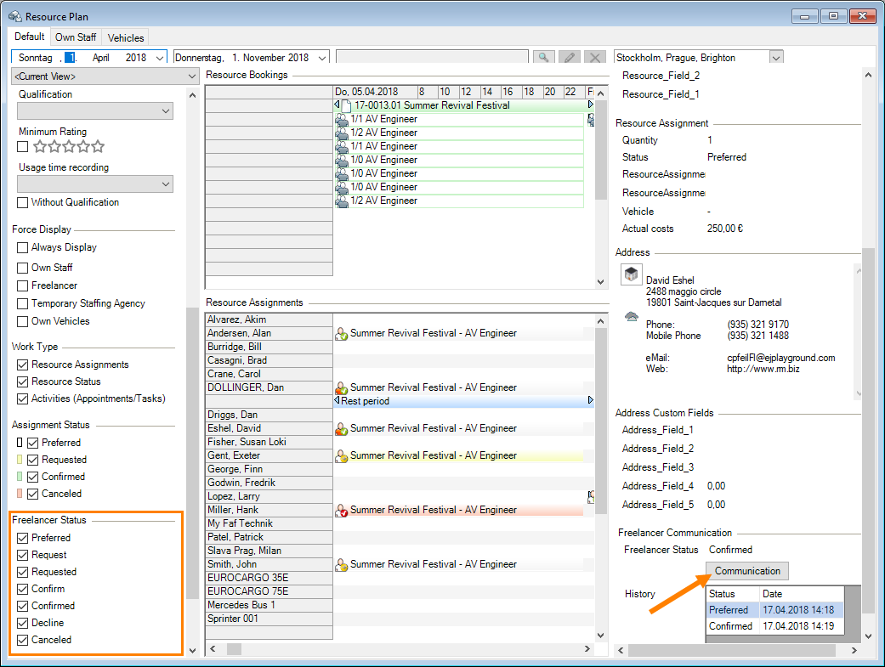Click the pencil edit icon in toolbar
The image size is (885, 667).
[570, 58]
